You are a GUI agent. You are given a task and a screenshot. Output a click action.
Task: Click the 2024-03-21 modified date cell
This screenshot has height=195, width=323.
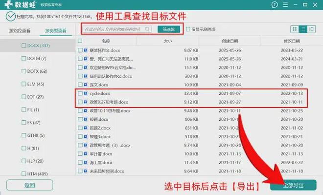pyautogui.click(x=292, y=59)
